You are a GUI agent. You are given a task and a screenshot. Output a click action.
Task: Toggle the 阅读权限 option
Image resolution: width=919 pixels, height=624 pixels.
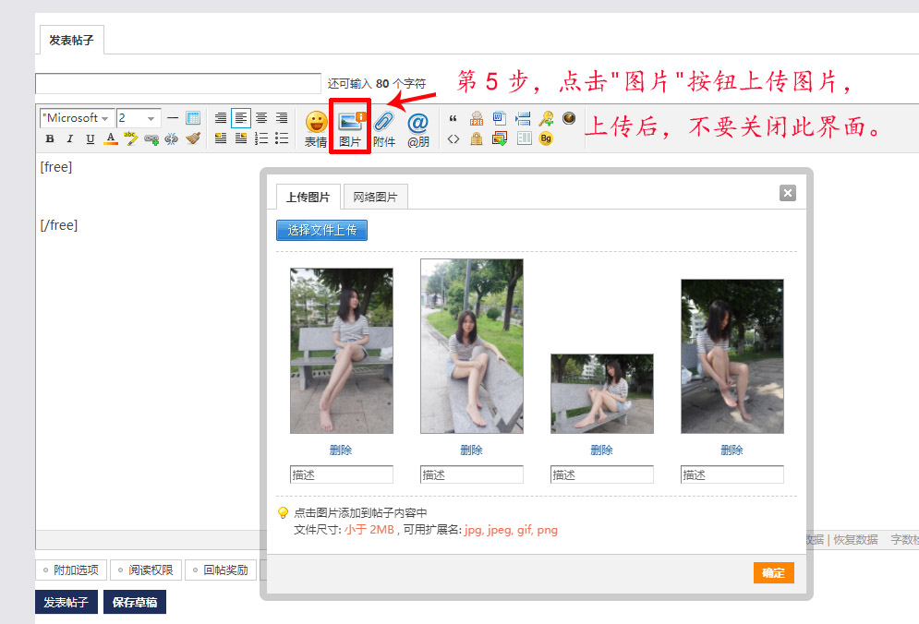pos(145,570)
